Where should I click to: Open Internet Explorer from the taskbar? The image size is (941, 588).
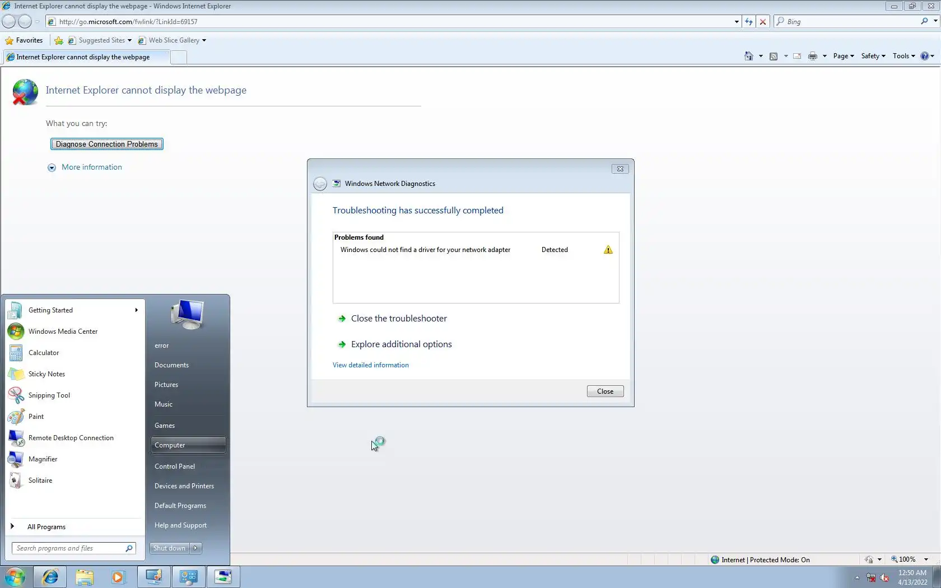(50, 577)
